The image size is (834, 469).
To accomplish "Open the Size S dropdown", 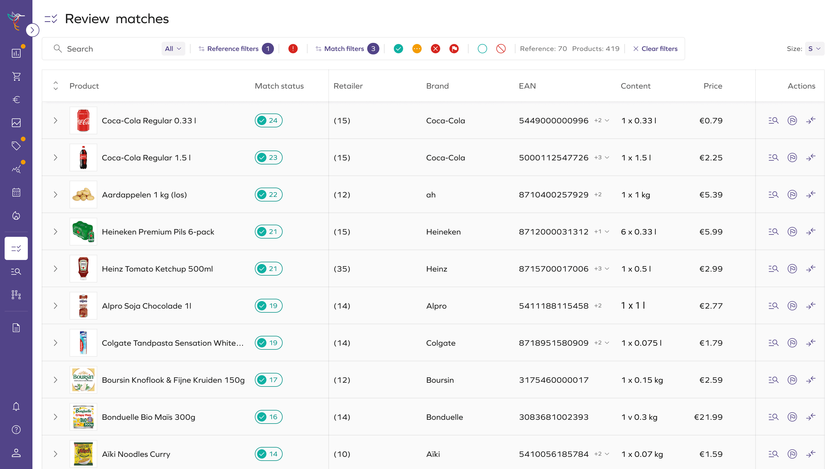I will click(814, 49).
